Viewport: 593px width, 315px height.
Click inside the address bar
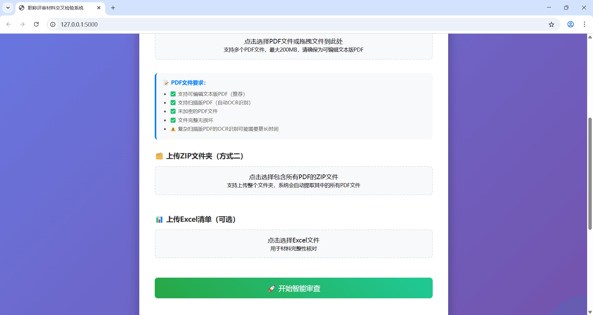click(x=185, y=24)
